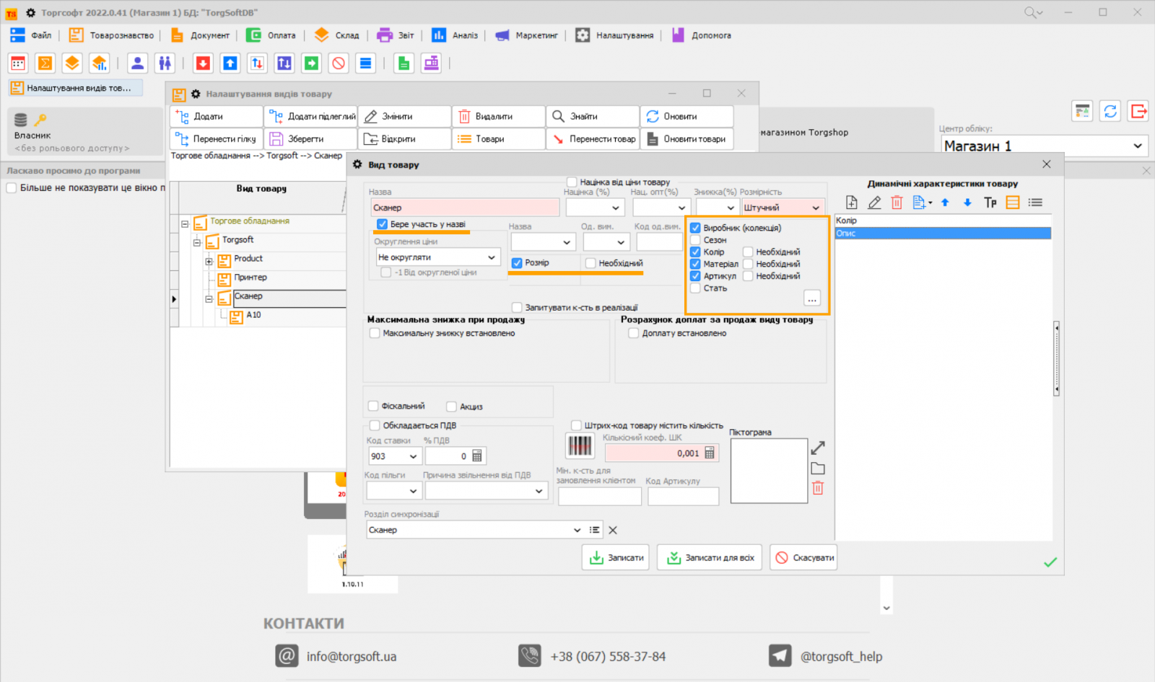Enable the Сезон checkbox
The image size is (1155, 682).
tap(695, 240)
